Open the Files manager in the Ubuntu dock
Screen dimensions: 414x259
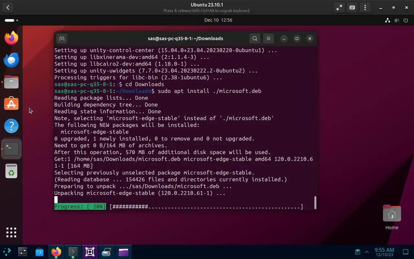click(11, 82)
